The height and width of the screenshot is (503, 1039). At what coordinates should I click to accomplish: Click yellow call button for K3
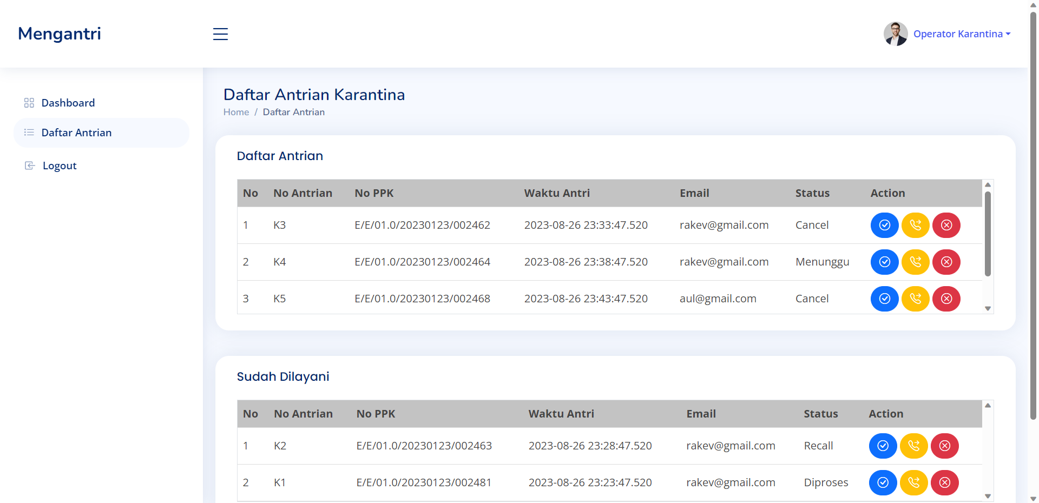pyautogui.click(x=916, y=225)
